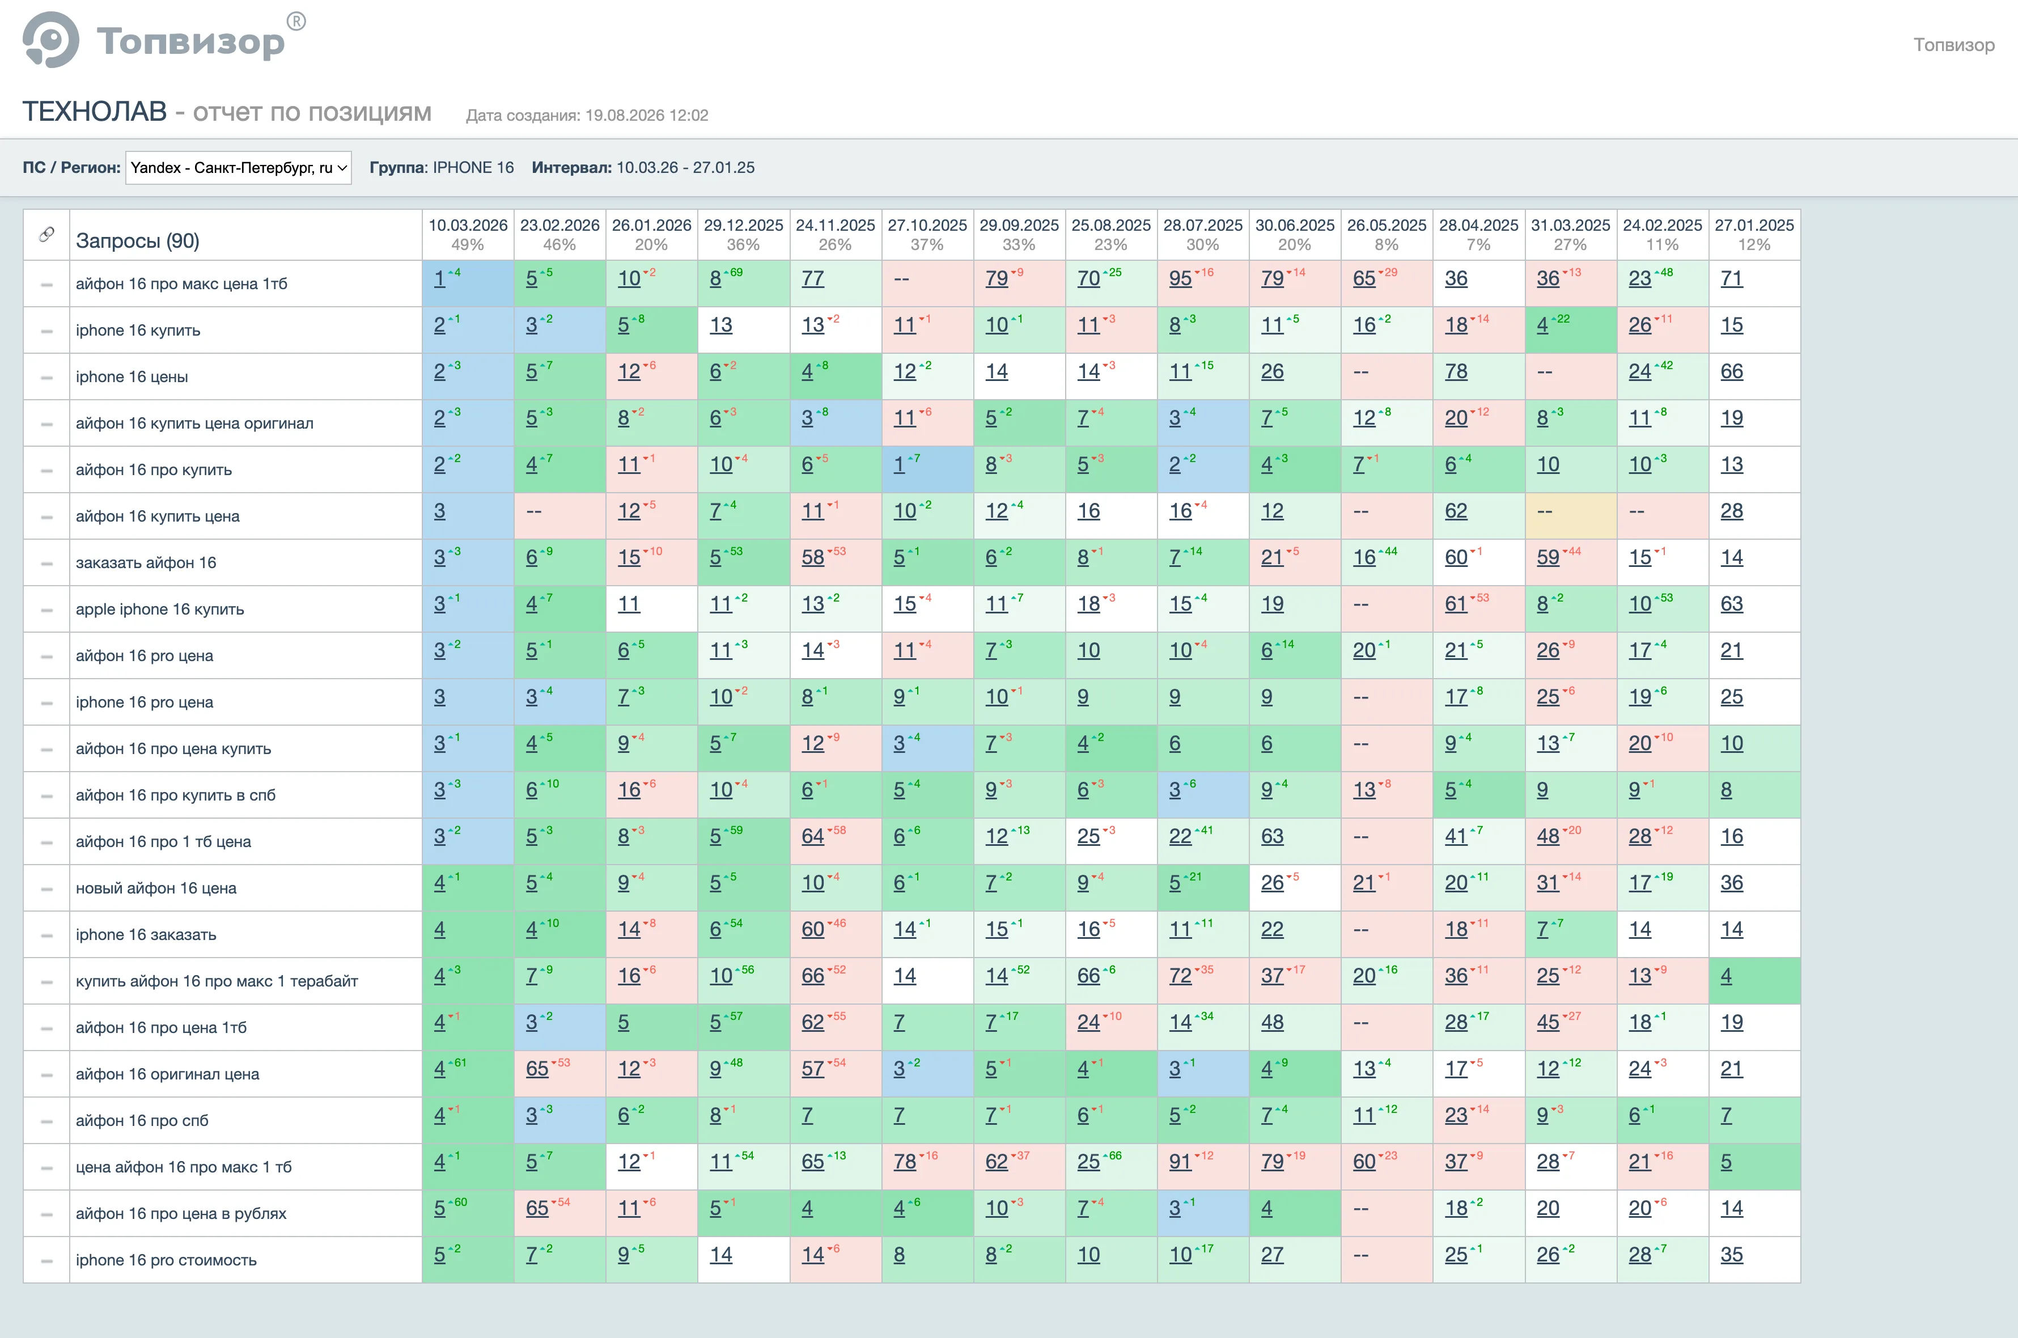This screenshot has width=2018, height=1338.
Task: Open новый айфон 16 цена position under 25.08.2025
Action: coord(1082,882)
